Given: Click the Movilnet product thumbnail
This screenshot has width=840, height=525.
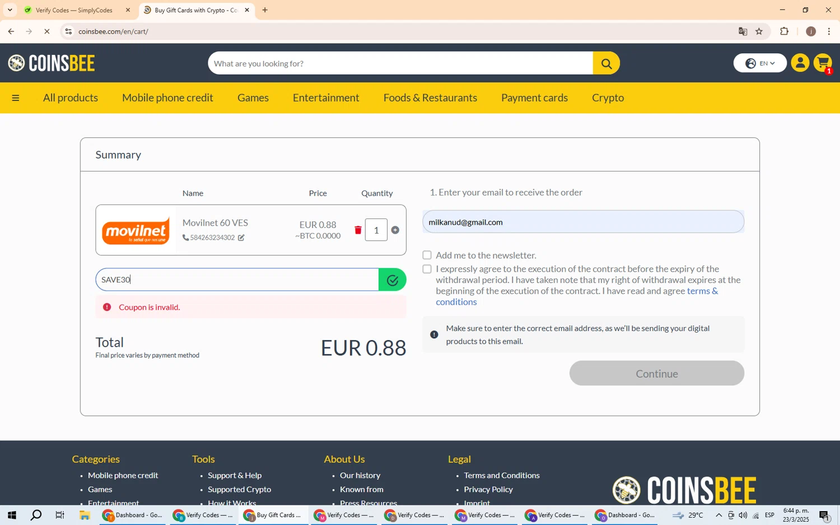Looking at the screenshot, I should click(136, 230).
